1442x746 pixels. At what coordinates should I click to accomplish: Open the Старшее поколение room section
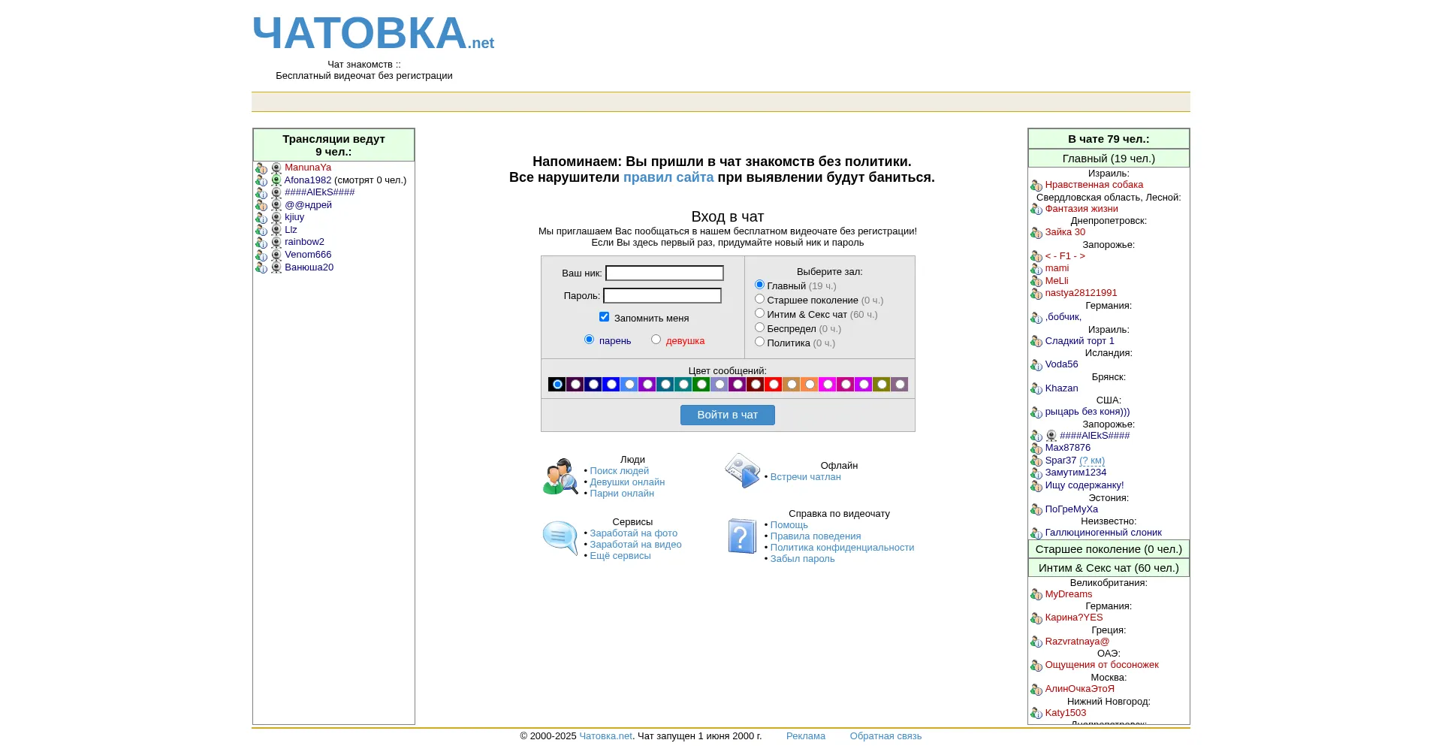click(1107, 549)
